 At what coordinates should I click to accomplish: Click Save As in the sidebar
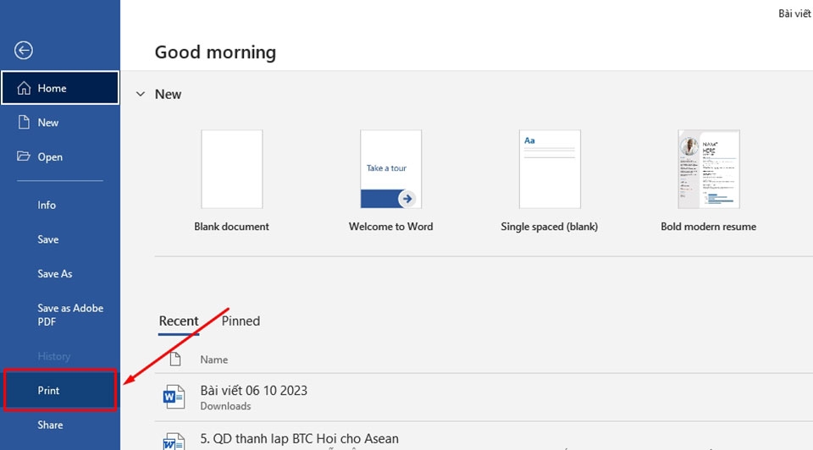tap(55, 274)
